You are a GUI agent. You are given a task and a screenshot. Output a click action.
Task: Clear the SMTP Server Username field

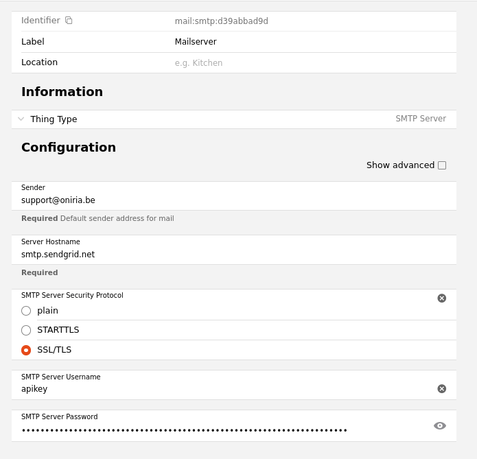click(x=442, y=389)
